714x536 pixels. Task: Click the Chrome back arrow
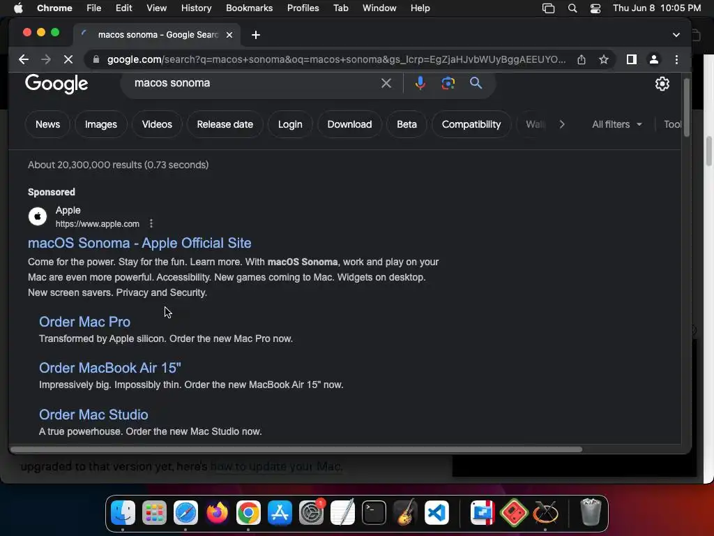pyautogui.click(x=24, y=59)
